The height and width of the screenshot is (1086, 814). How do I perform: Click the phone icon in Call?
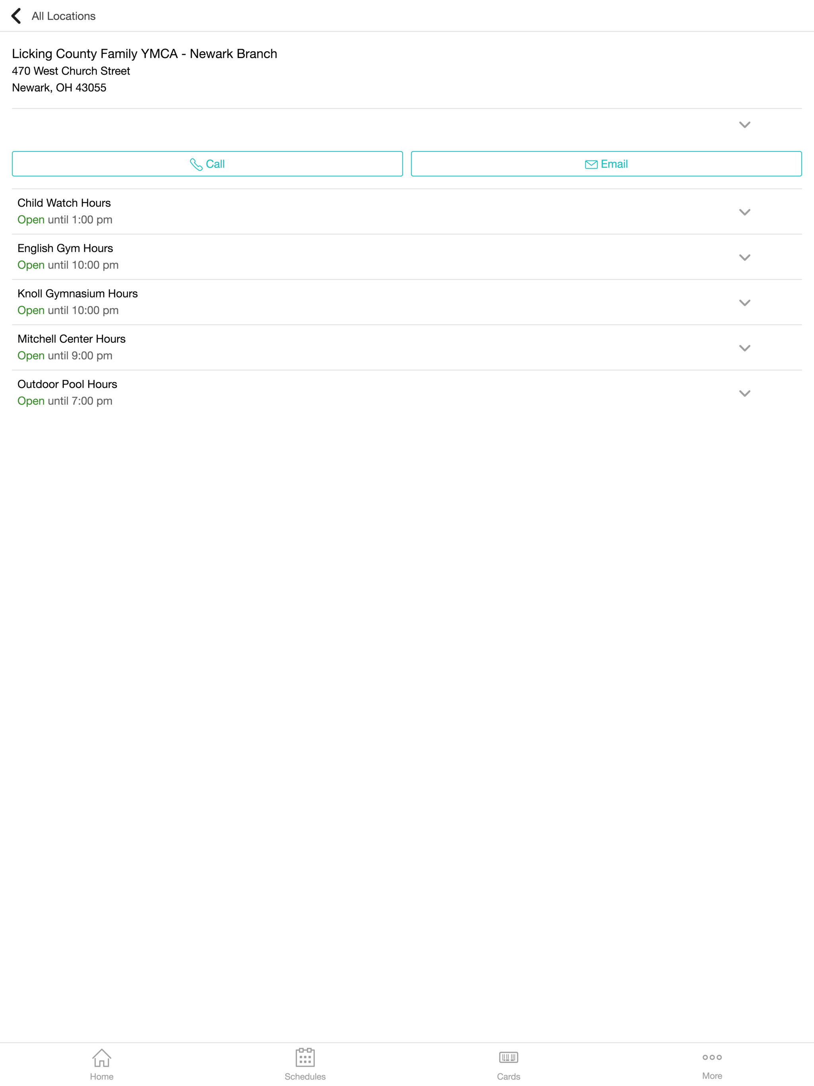196,165
